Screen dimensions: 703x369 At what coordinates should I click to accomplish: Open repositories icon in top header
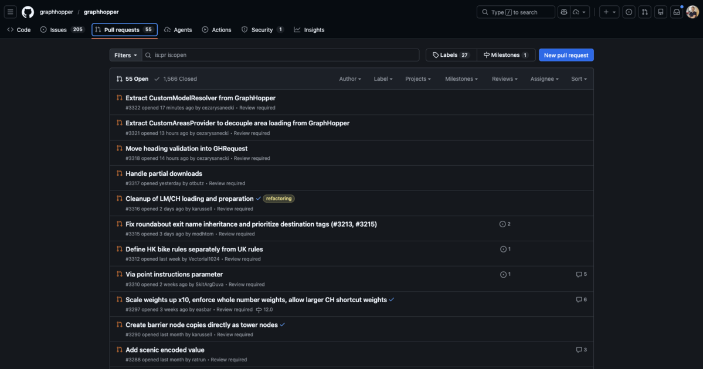661,12
